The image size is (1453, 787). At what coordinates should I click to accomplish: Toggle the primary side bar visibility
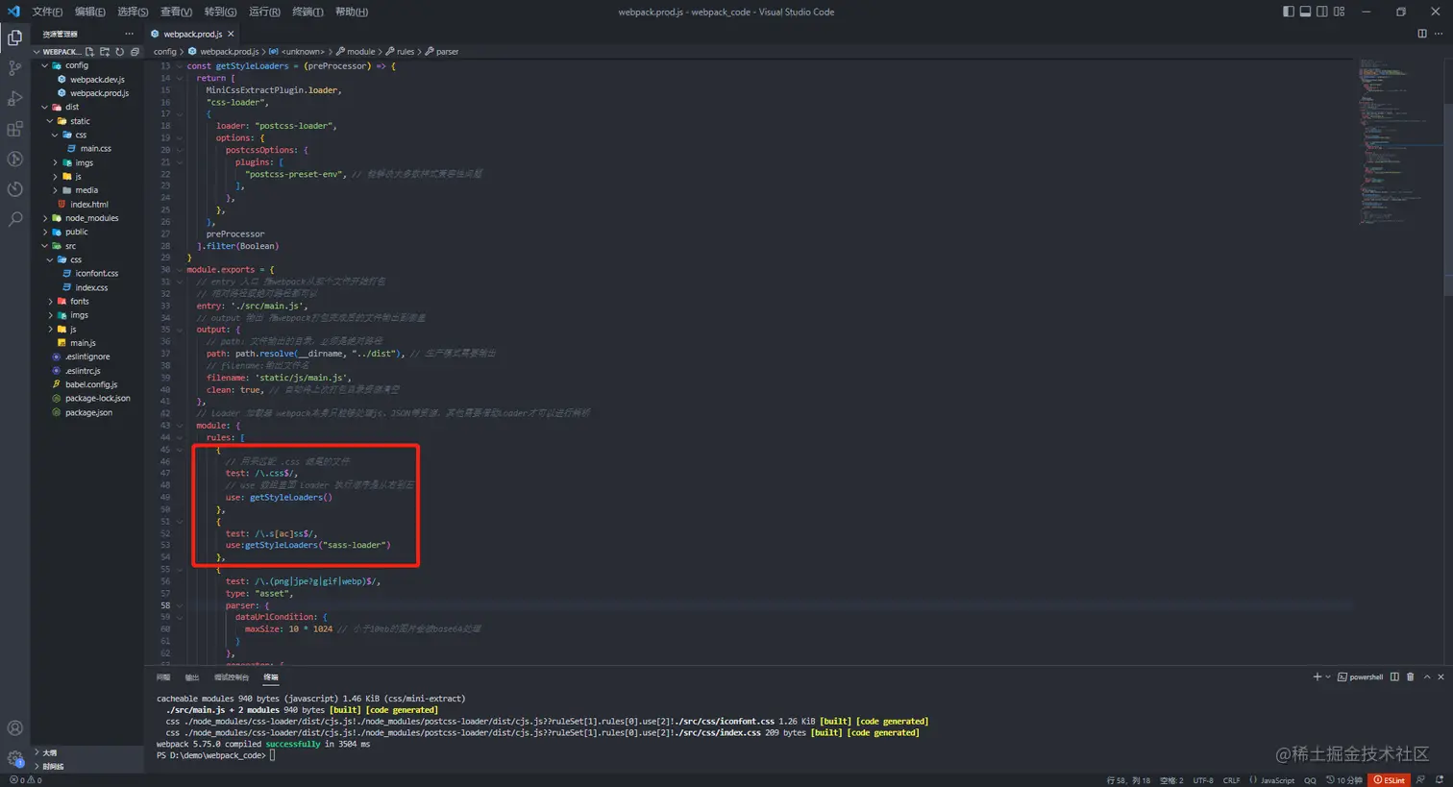[1289, 12]
